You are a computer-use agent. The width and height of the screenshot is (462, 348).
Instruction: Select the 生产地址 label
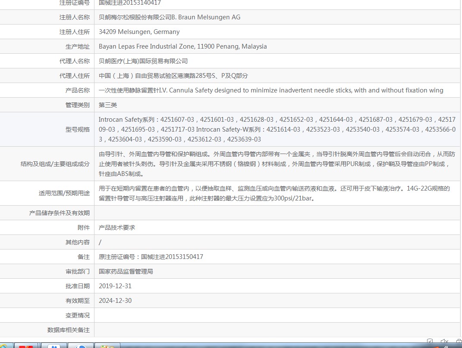pyautogui.click(x=78, y=46)
